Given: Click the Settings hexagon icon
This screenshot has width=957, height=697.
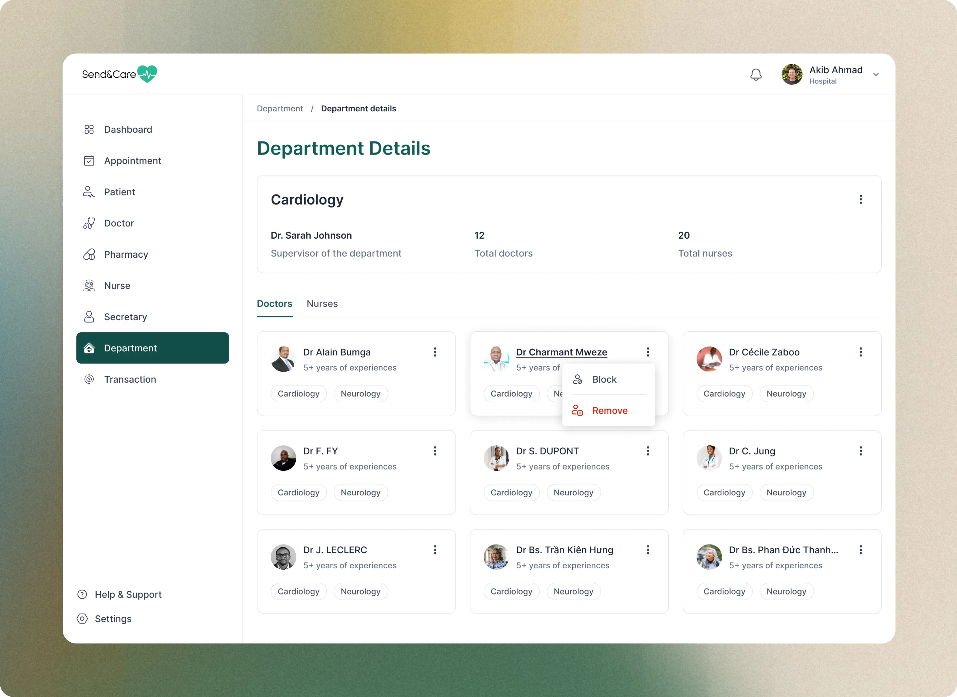Looking at the screenshot, I should click(x=82, y=618).
